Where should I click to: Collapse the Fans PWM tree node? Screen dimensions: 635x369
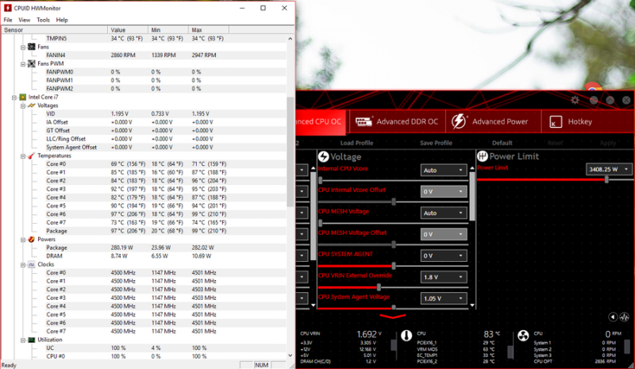click(23, 64)
